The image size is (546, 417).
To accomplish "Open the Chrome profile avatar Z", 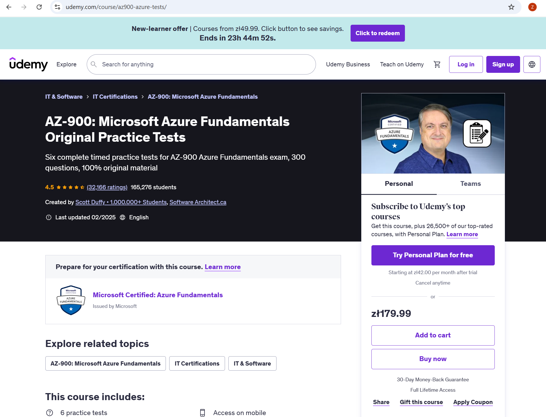I will pos(532,7).
